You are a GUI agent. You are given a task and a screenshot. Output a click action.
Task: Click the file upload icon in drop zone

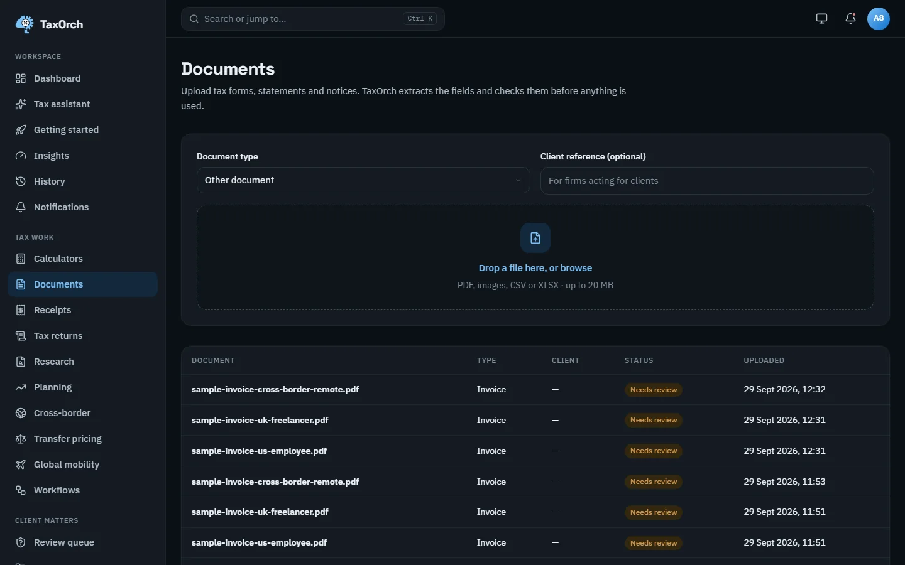point(535,238)
